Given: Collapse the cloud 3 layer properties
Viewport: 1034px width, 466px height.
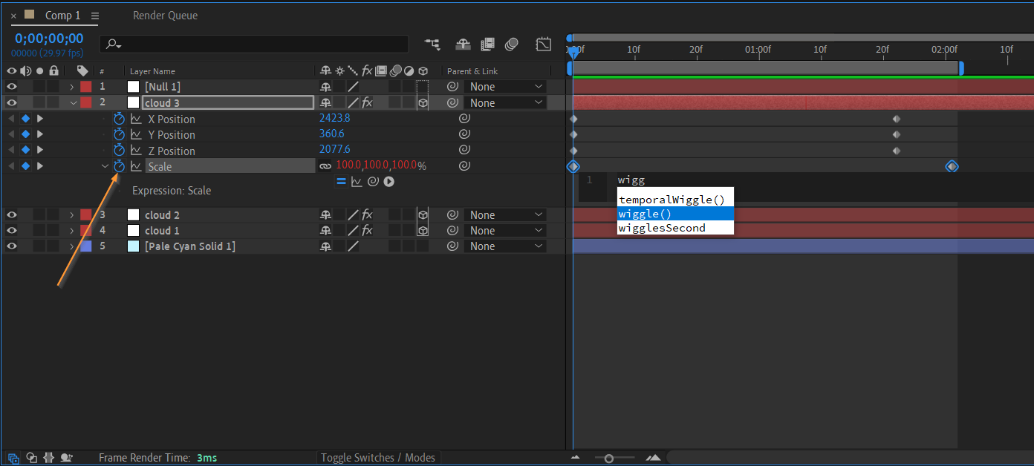Looking at the screenshot, I should (x=73, y=103).
